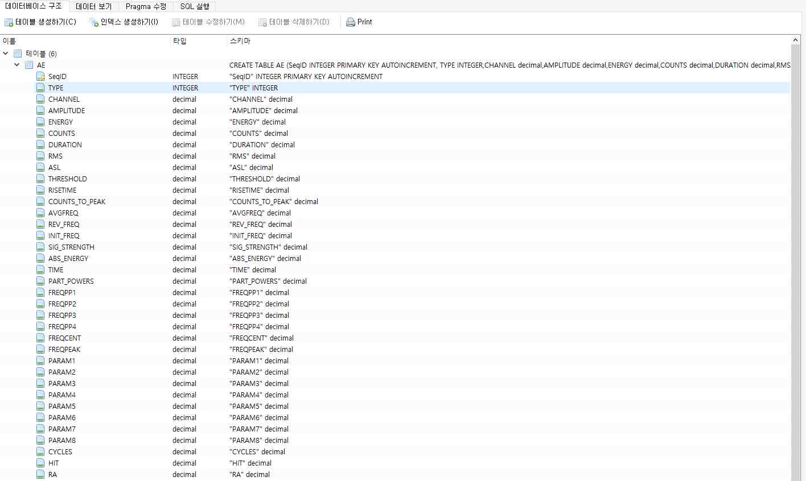Select the REV_FREQ field row
This screenshot has width=806, height=481.
pos(395,224)
